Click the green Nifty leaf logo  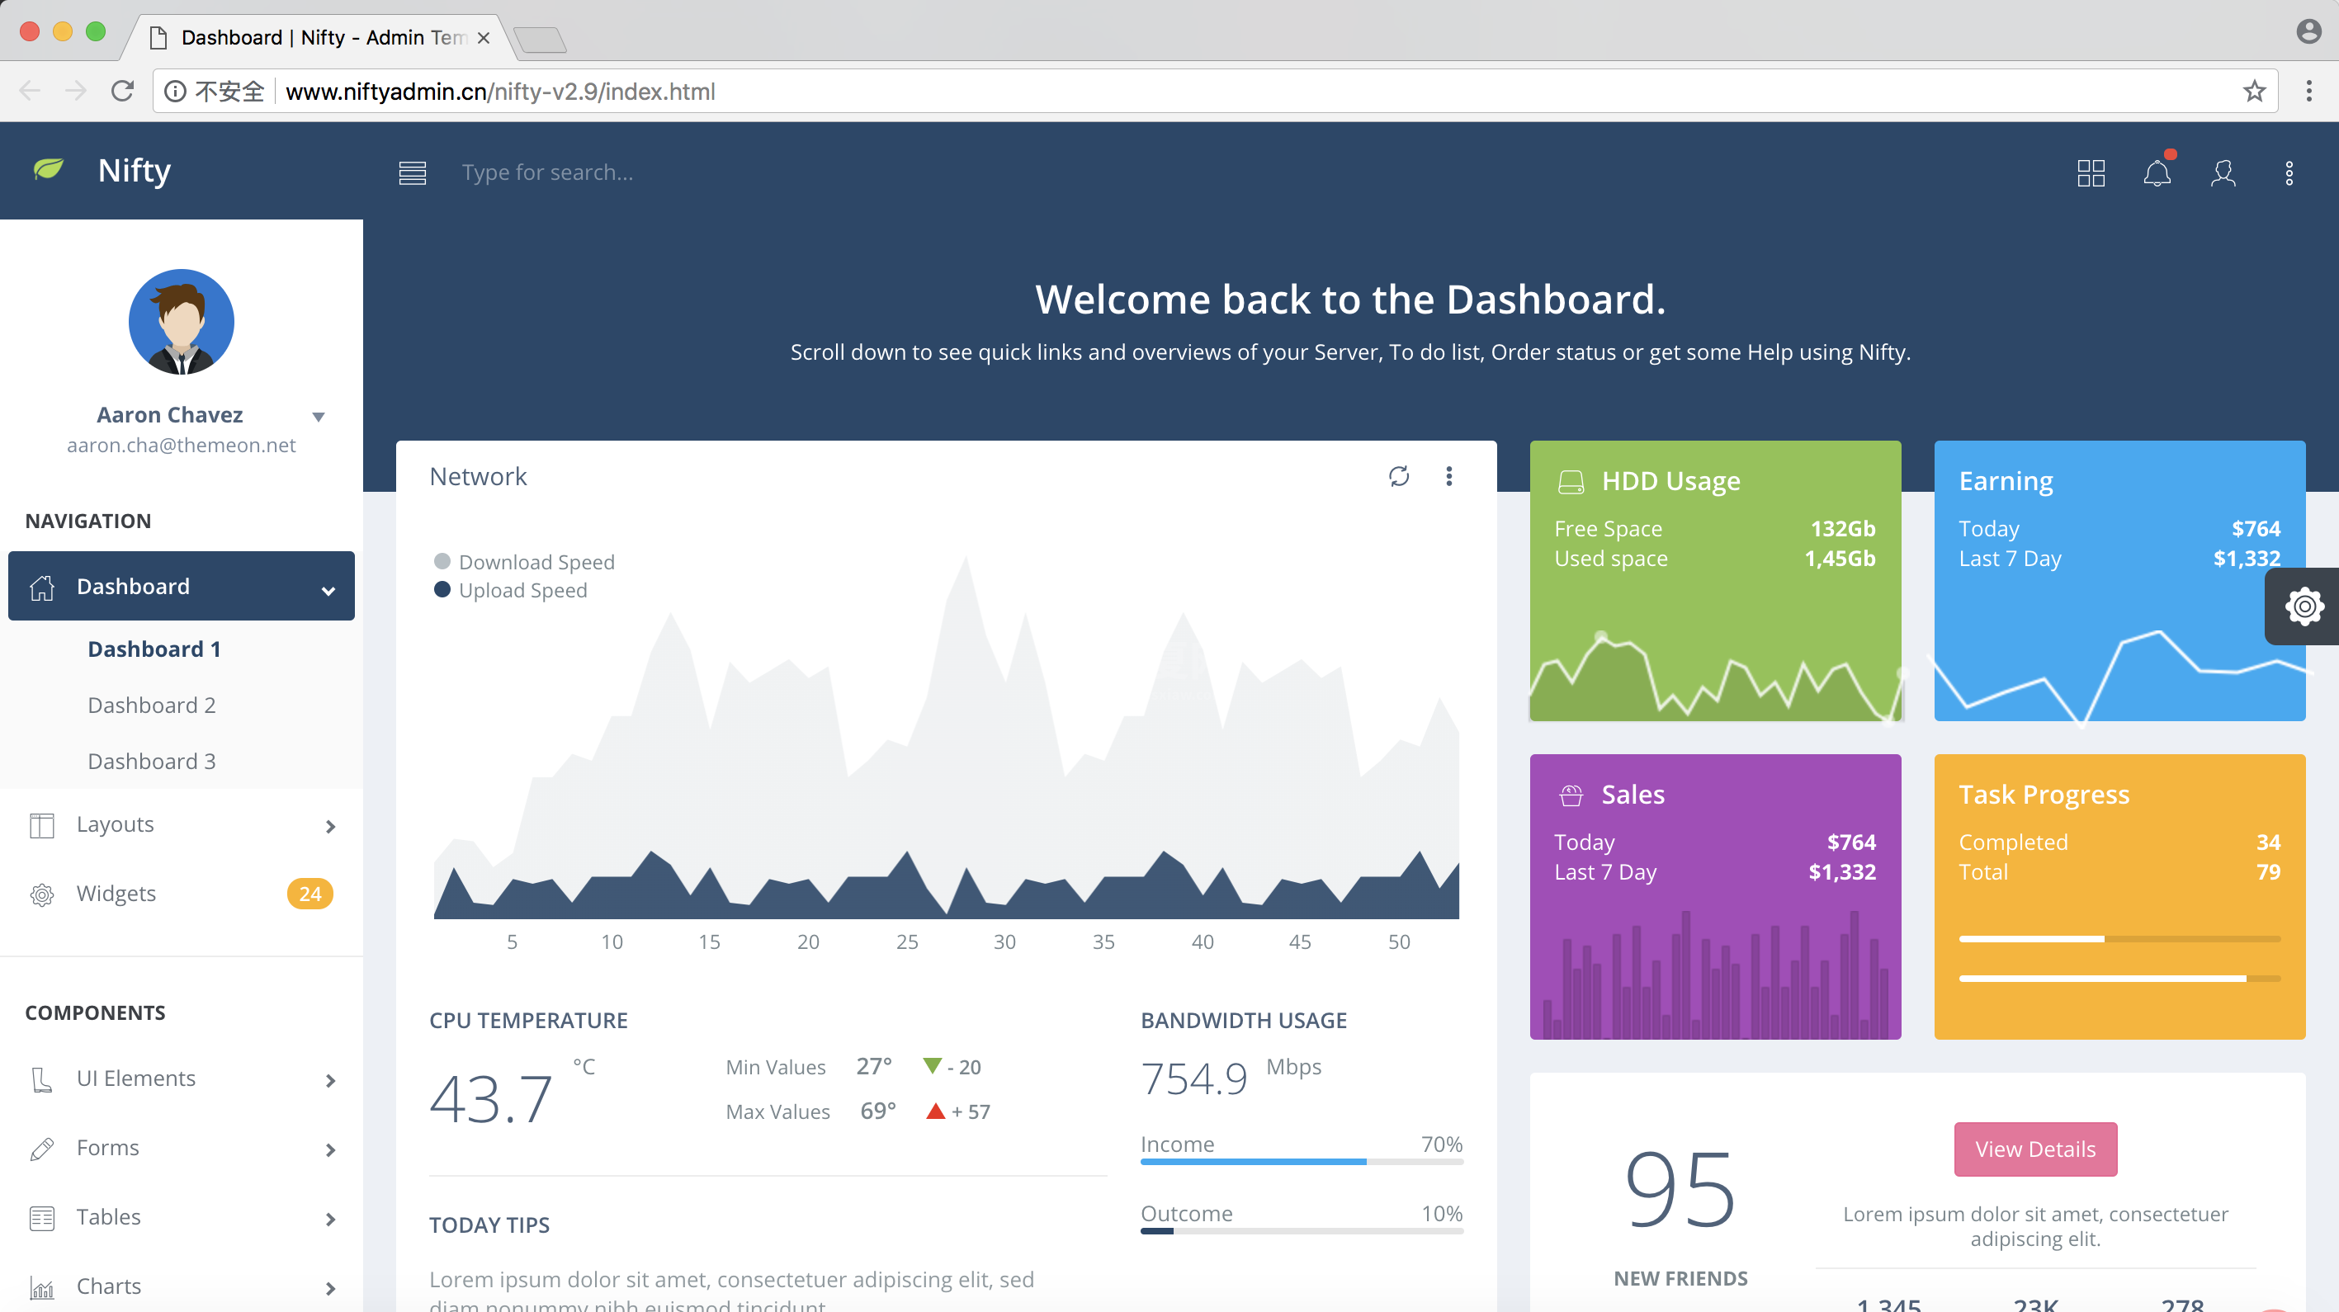point(48,169)
